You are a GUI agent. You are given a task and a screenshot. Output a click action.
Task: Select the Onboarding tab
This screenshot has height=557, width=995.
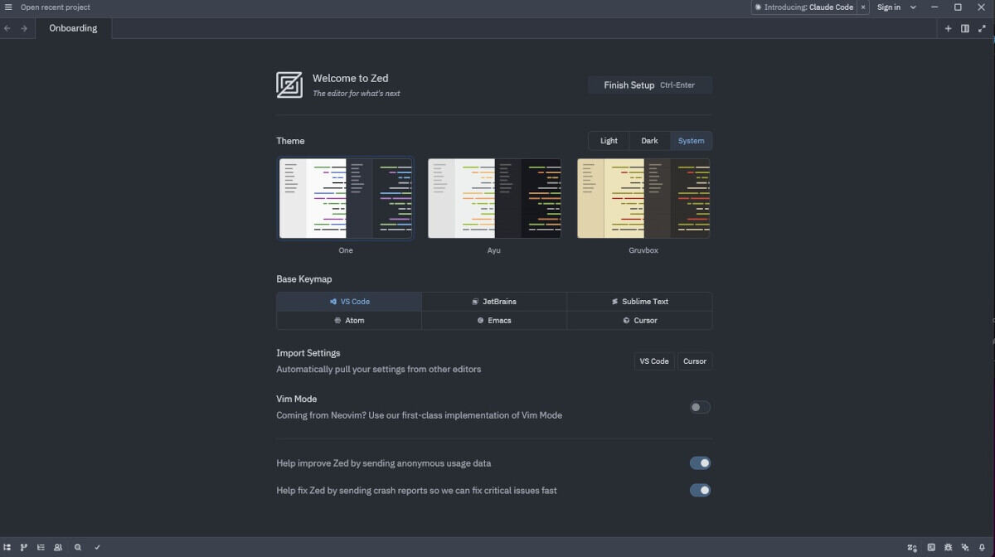(x=73, y=28)
